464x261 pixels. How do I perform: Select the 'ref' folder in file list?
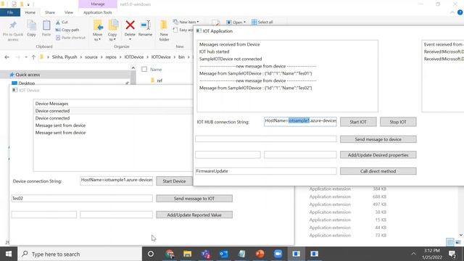click(x=159, y=80)
